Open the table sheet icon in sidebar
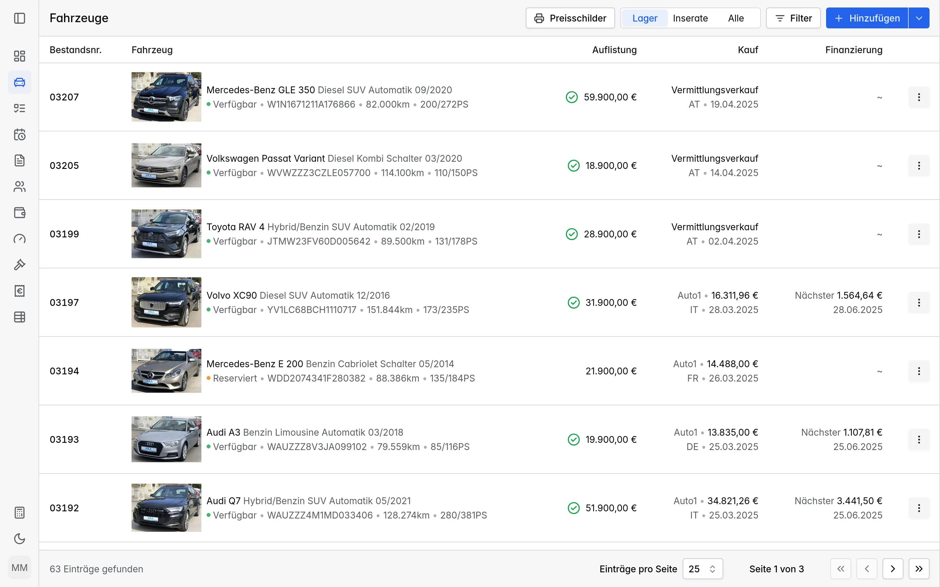The image size is (940, 587). pyautogui.click(x=20, y=317)
